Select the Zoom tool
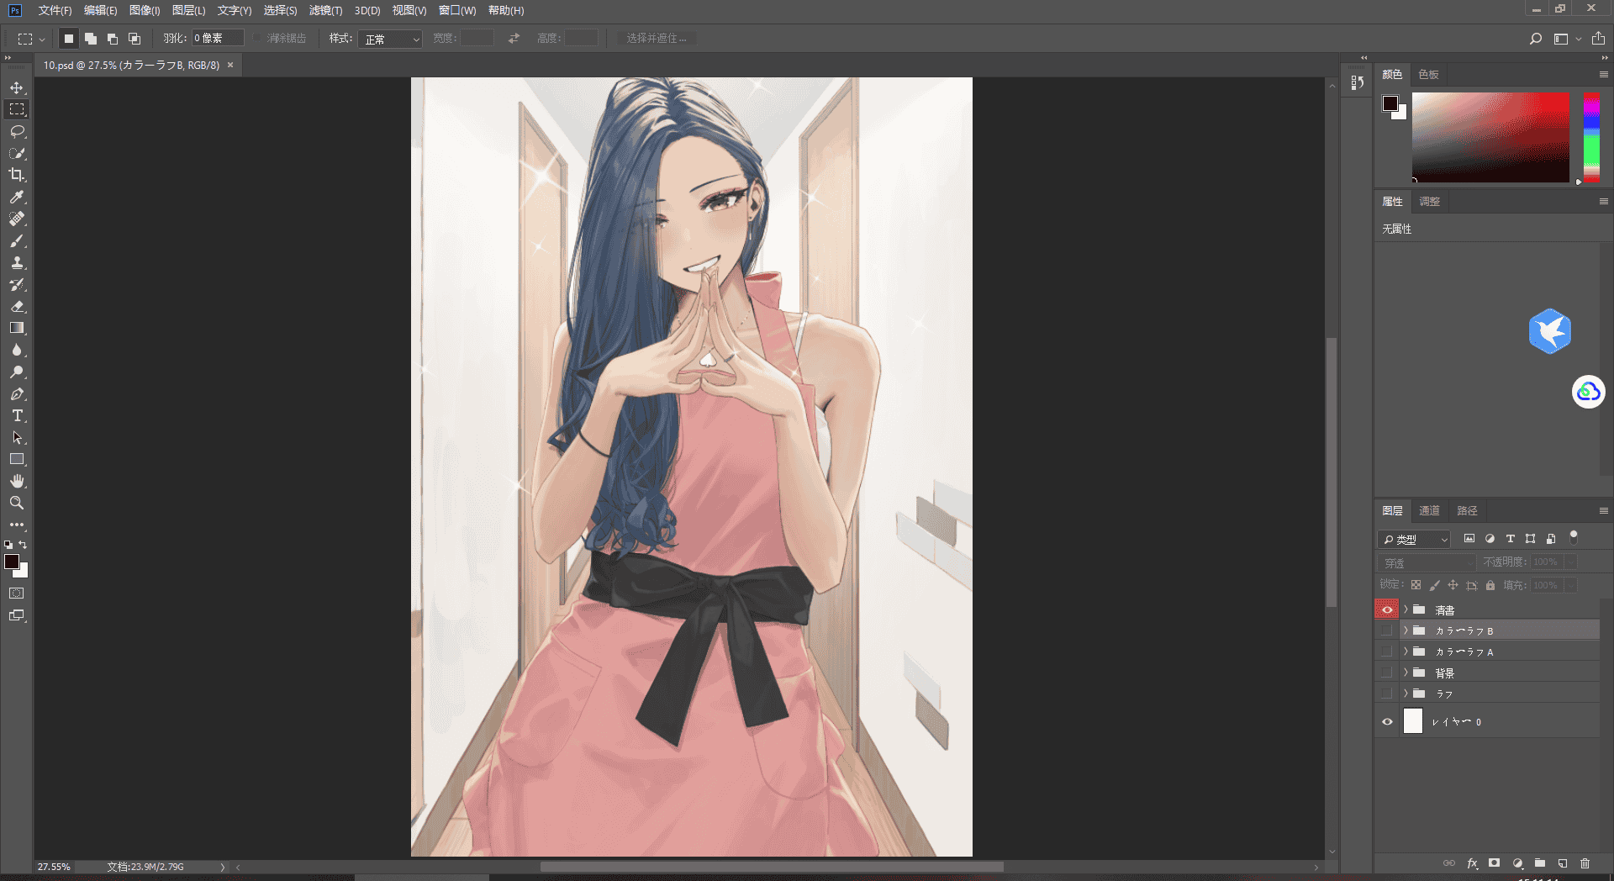Image resolution: width=1614 pixels, height=881 pixels. coord(17,503)
